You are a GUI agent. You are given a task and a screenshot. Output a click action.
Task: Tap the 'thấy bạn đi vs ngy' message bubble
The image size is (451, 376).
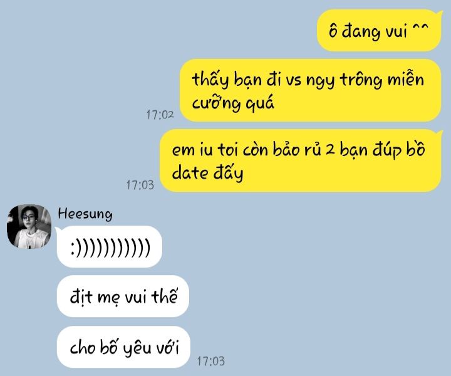point(310,90)
